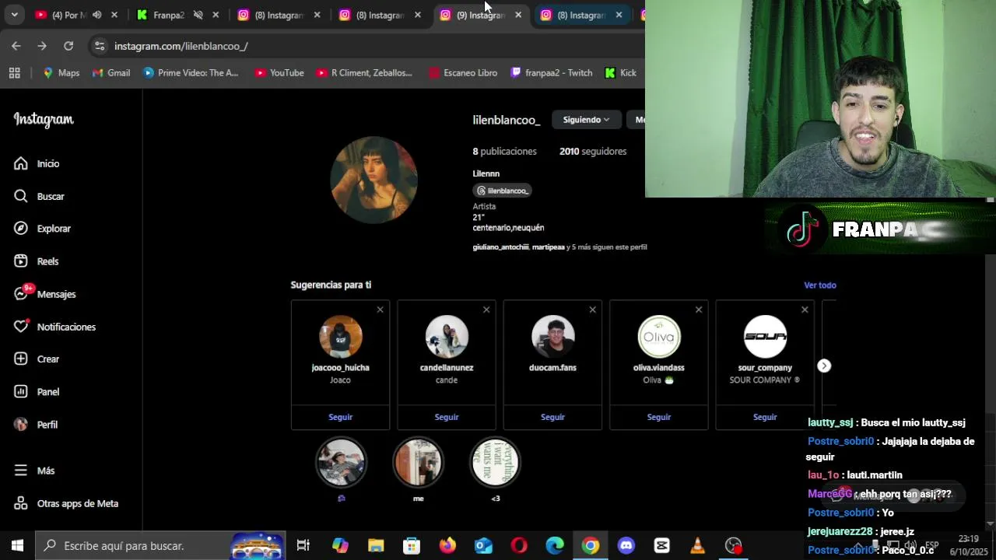
Task: Mute the '(4) Por M' tab audio
Action: (x=96, y=15)
